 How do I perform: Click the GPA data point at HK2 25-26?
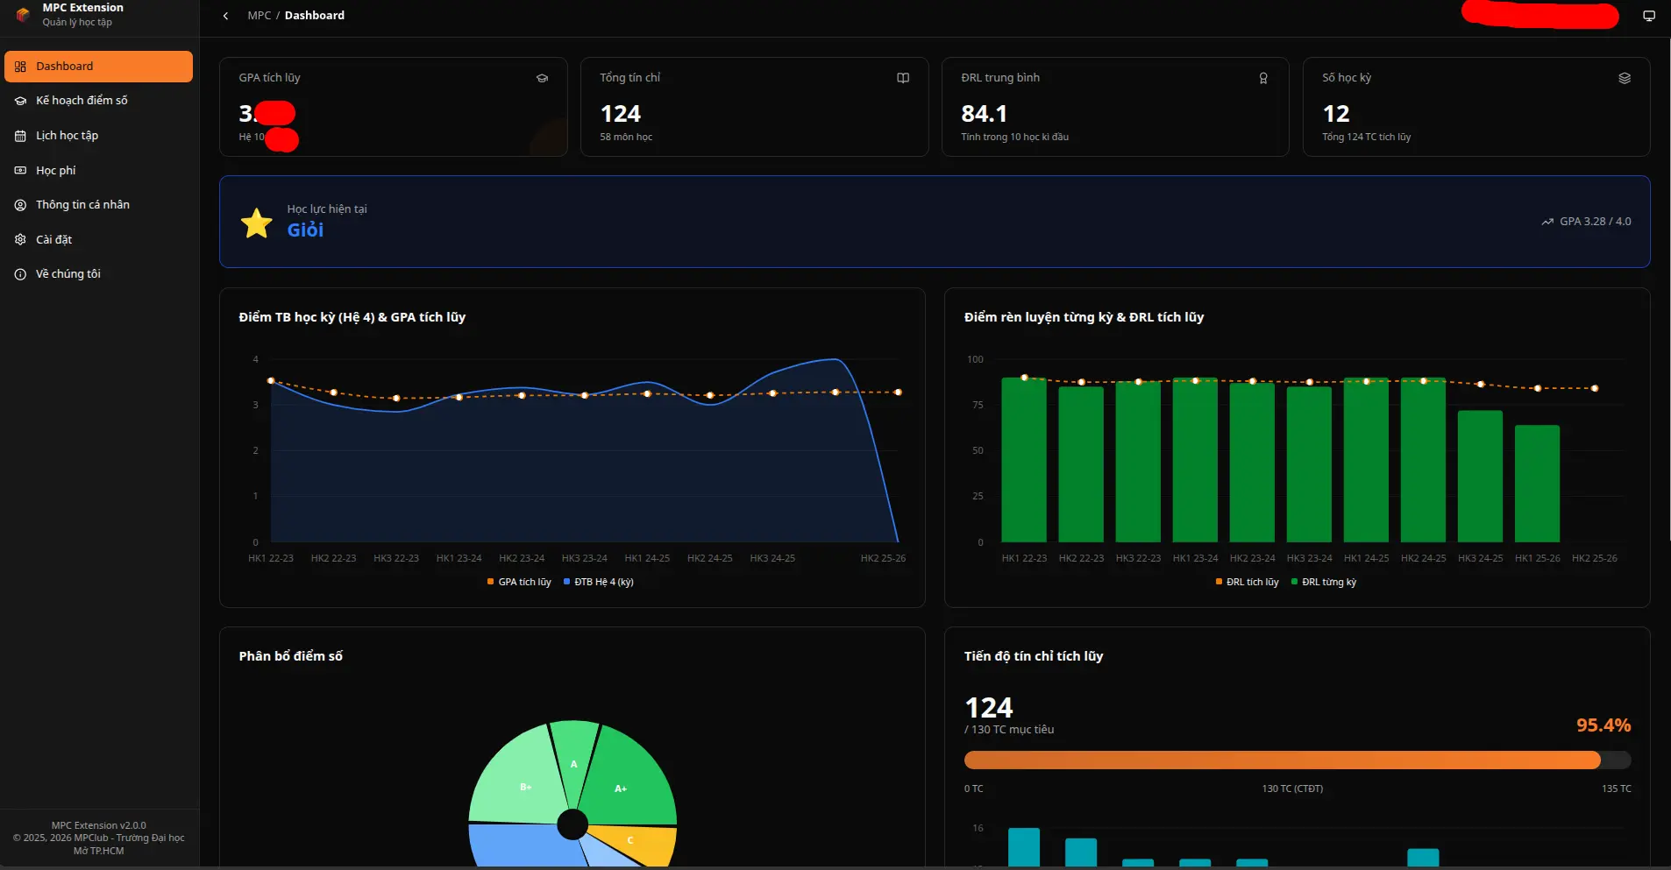click(x=898, y=393)
